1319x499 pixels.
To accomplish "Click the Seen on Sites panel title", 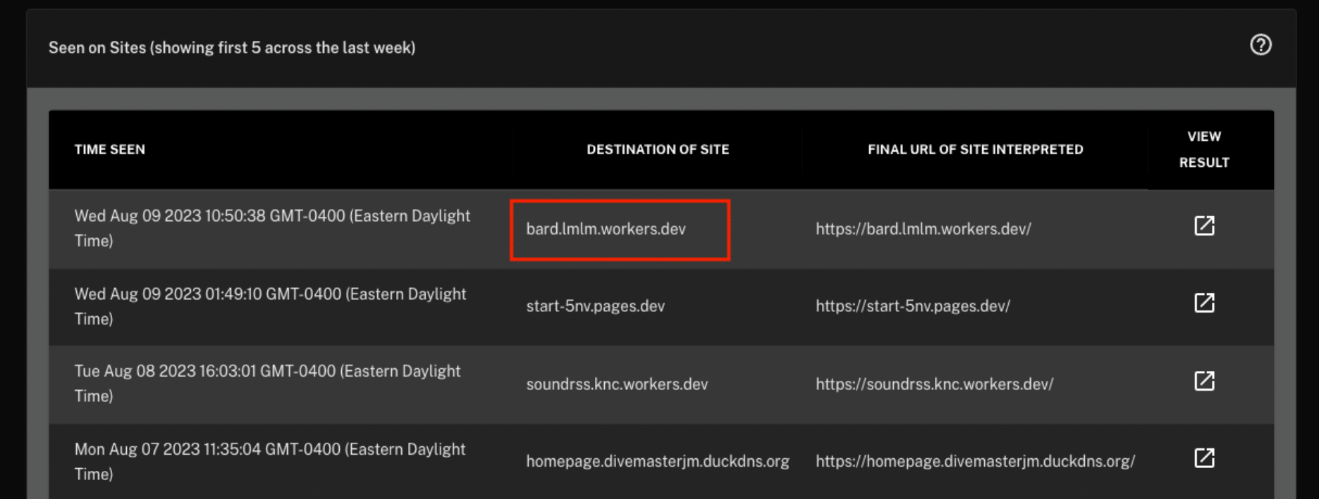I will coord(232,48).
